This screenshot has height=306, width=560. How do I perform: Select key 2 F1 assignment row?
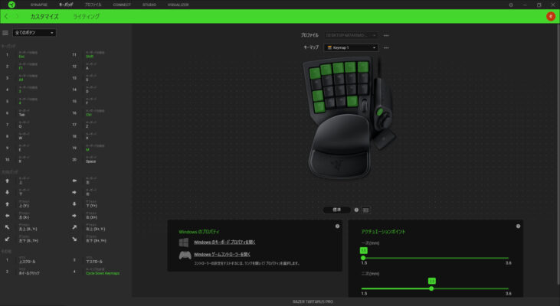[34, 67]
